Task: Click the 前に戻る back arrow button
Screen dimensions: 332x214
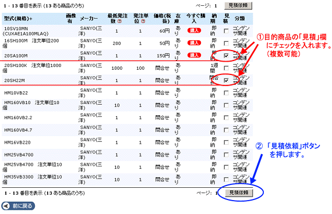Action: (x=18, y=206)
